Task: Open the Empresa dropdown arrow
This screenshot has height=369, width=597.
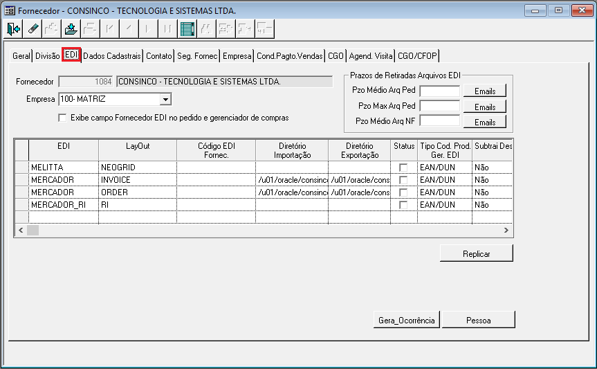Action: tap(165, 99)
